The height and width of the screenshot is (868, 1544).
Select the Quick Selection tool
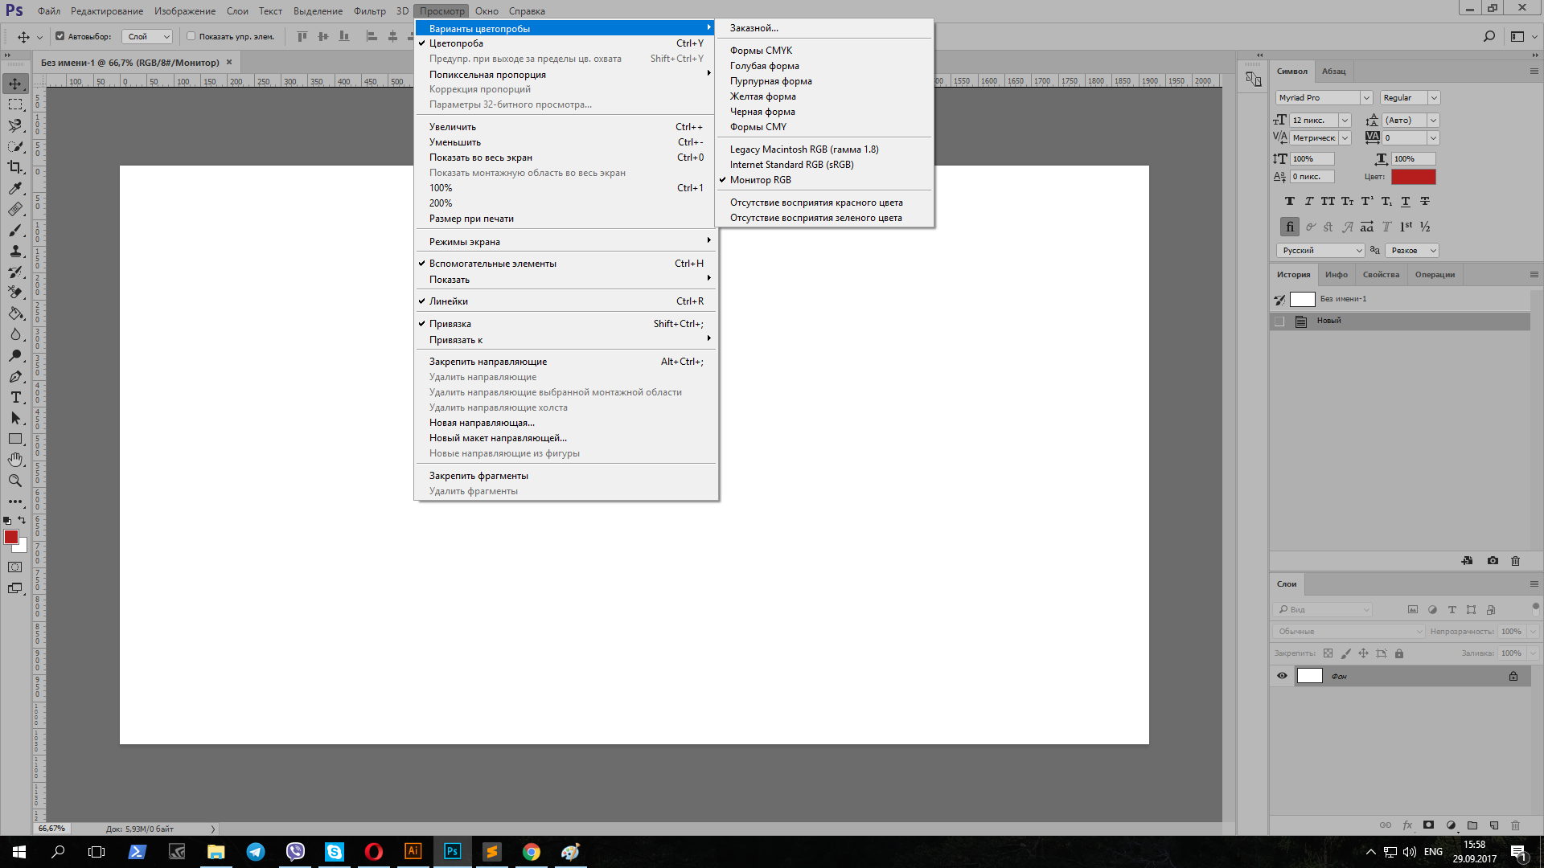15,146
